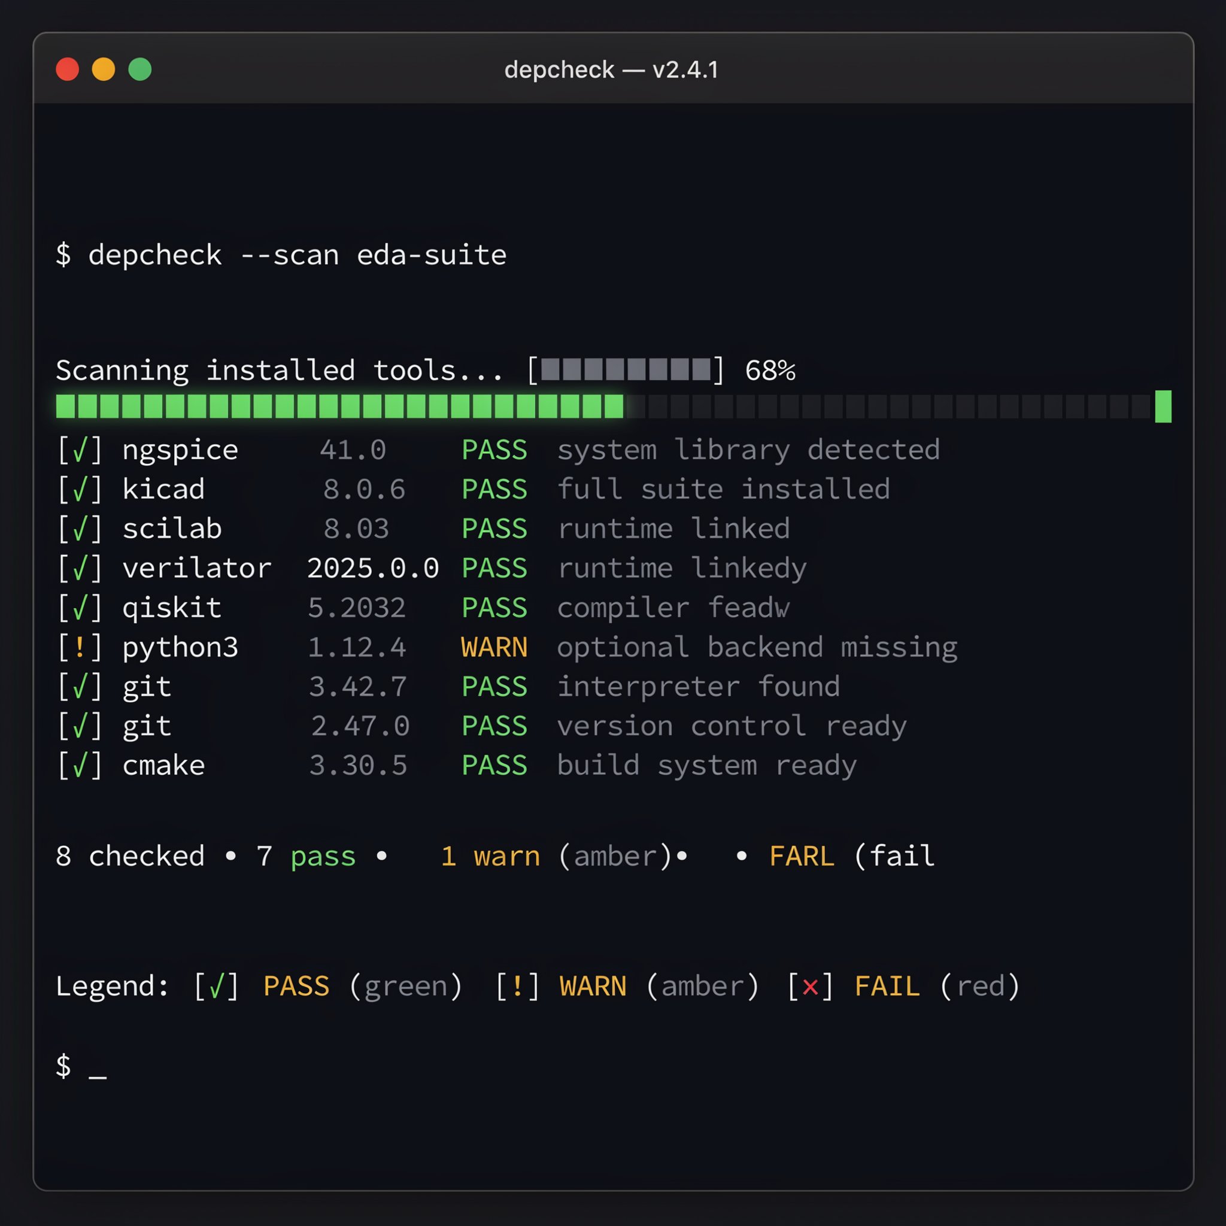This screenshot has width=1226, height=1226.
Task: Click the checkmark icon beside qiskit
Action: (80, 608)
